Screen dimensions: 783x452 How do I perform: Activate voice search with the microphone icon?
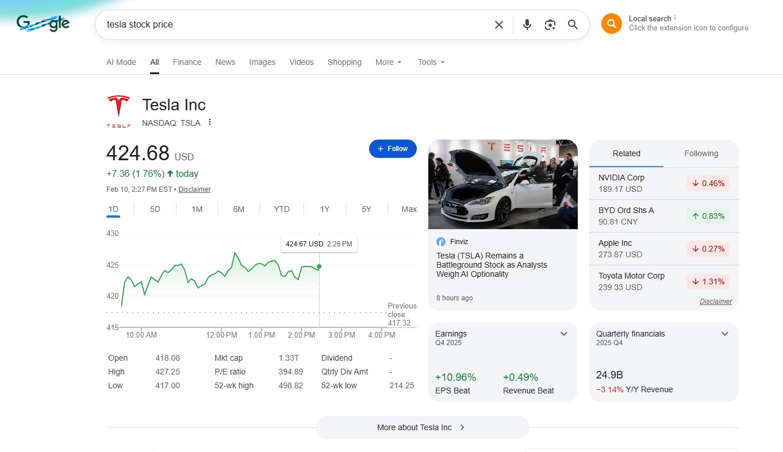pos(527,24)
